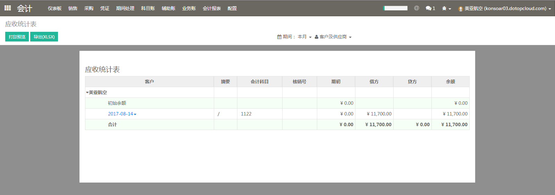Screen dimensions: 555x195
Task: Open the 会计报表 menu
Action: 212,8
